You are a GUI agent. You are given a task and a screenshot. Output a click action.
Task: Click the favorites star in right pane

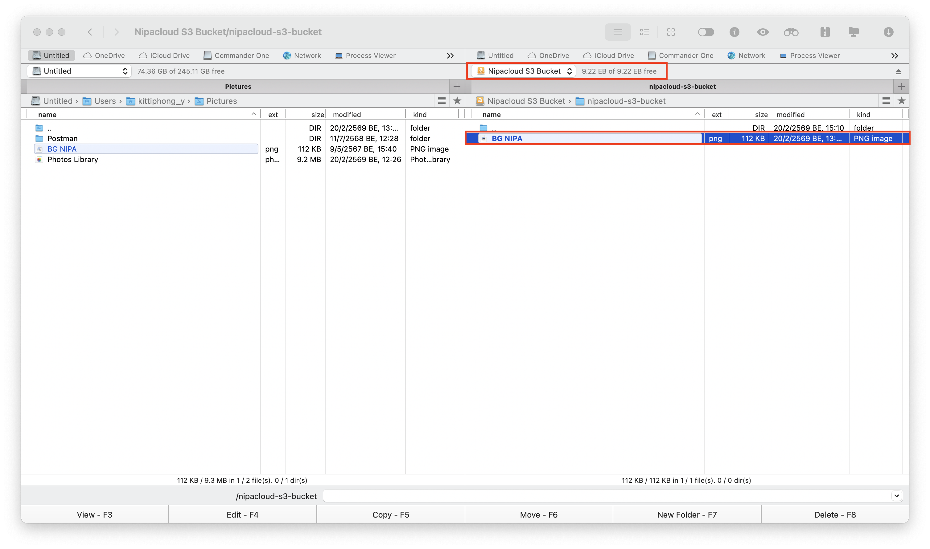pyautogui.click(x=901, y=101)
